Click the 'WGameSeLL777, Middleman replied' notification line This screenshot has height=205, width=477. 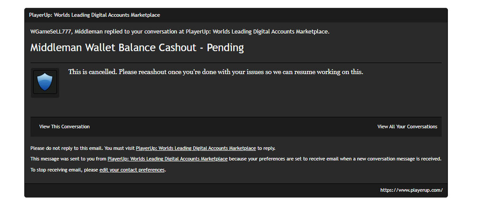[x=180, y=31]
